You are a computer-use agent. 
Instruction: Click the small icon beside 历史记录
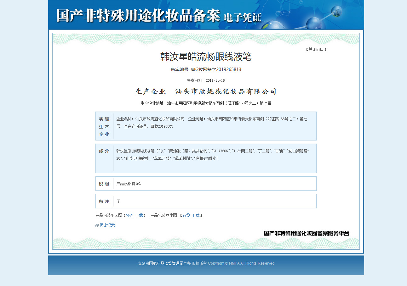click(97, 226)
